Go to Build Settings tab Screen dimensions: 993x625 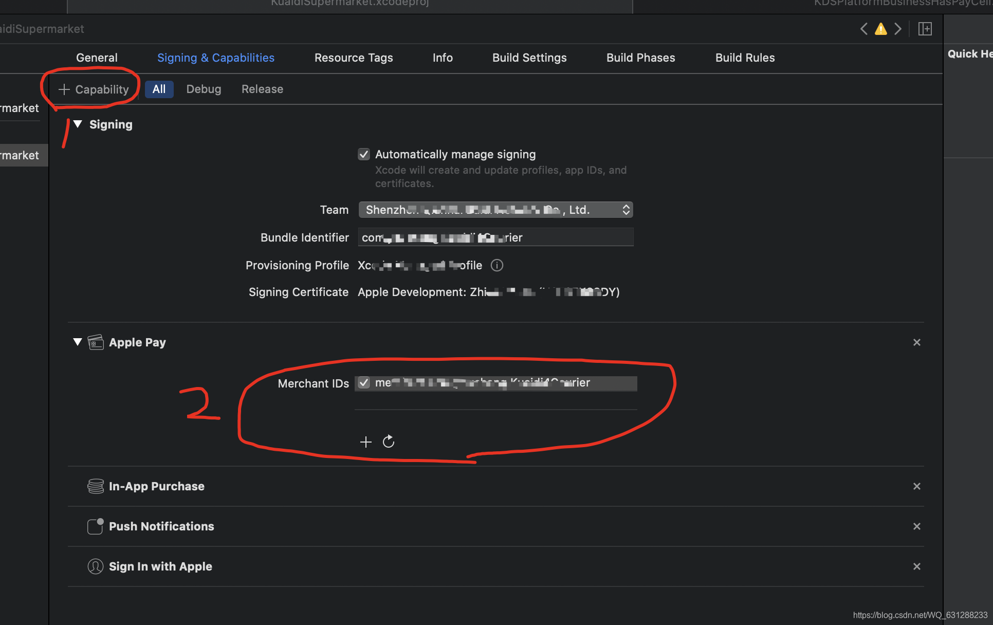point(529,58)
